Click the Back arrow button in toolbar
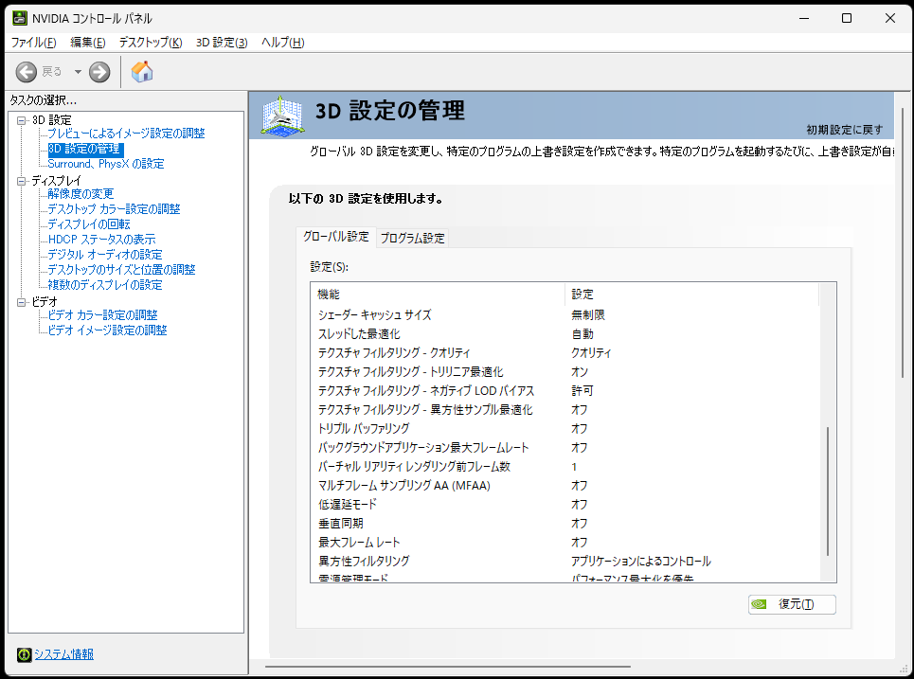The height and width of the screenshot is (679, 914). coord(27,72)
